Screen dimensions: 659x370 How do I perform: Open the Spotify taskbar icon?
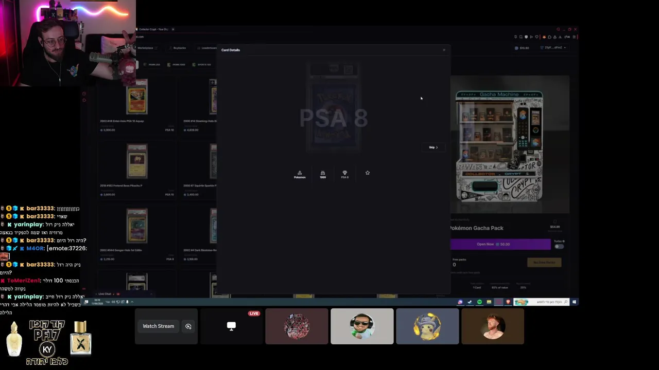point(479,302)
